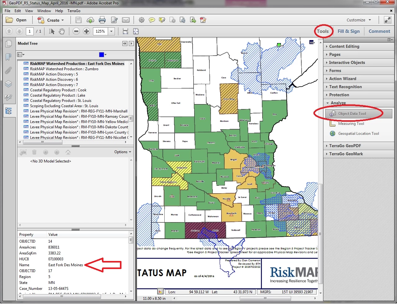Open the File menu

point(7,11)
